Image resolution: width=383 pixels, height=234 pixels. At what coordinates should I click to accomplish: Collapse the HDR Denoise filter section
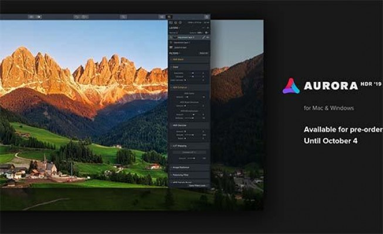pos(189,125)
